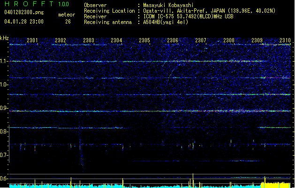Select the filename 0401282300.png
This screenshot has height=188, width=295.
[x=24, y=12]
